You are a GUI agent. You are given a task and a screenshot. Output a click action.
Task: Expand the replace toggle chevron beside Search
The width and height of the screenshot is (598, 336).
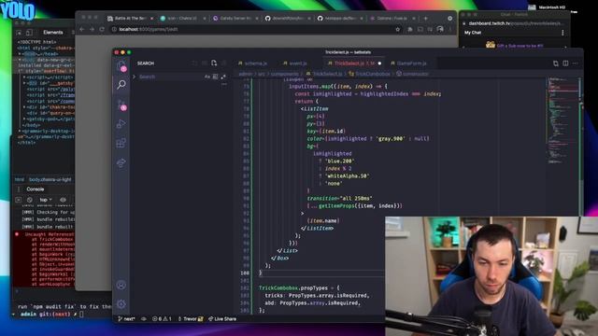coord(134,77)
